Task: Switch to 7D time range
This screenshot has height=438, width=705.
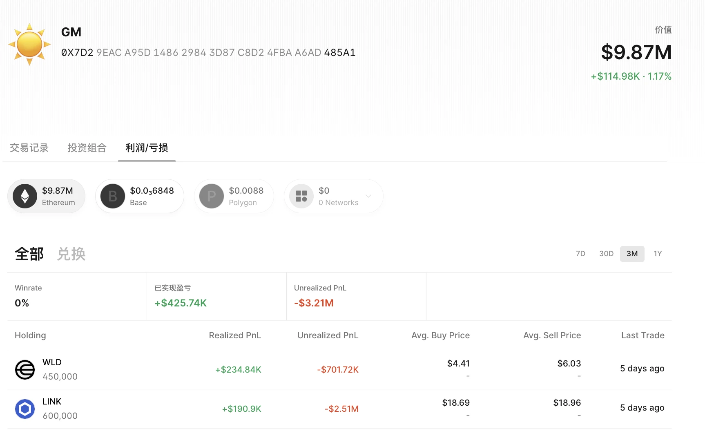Action: coord(580,254)
